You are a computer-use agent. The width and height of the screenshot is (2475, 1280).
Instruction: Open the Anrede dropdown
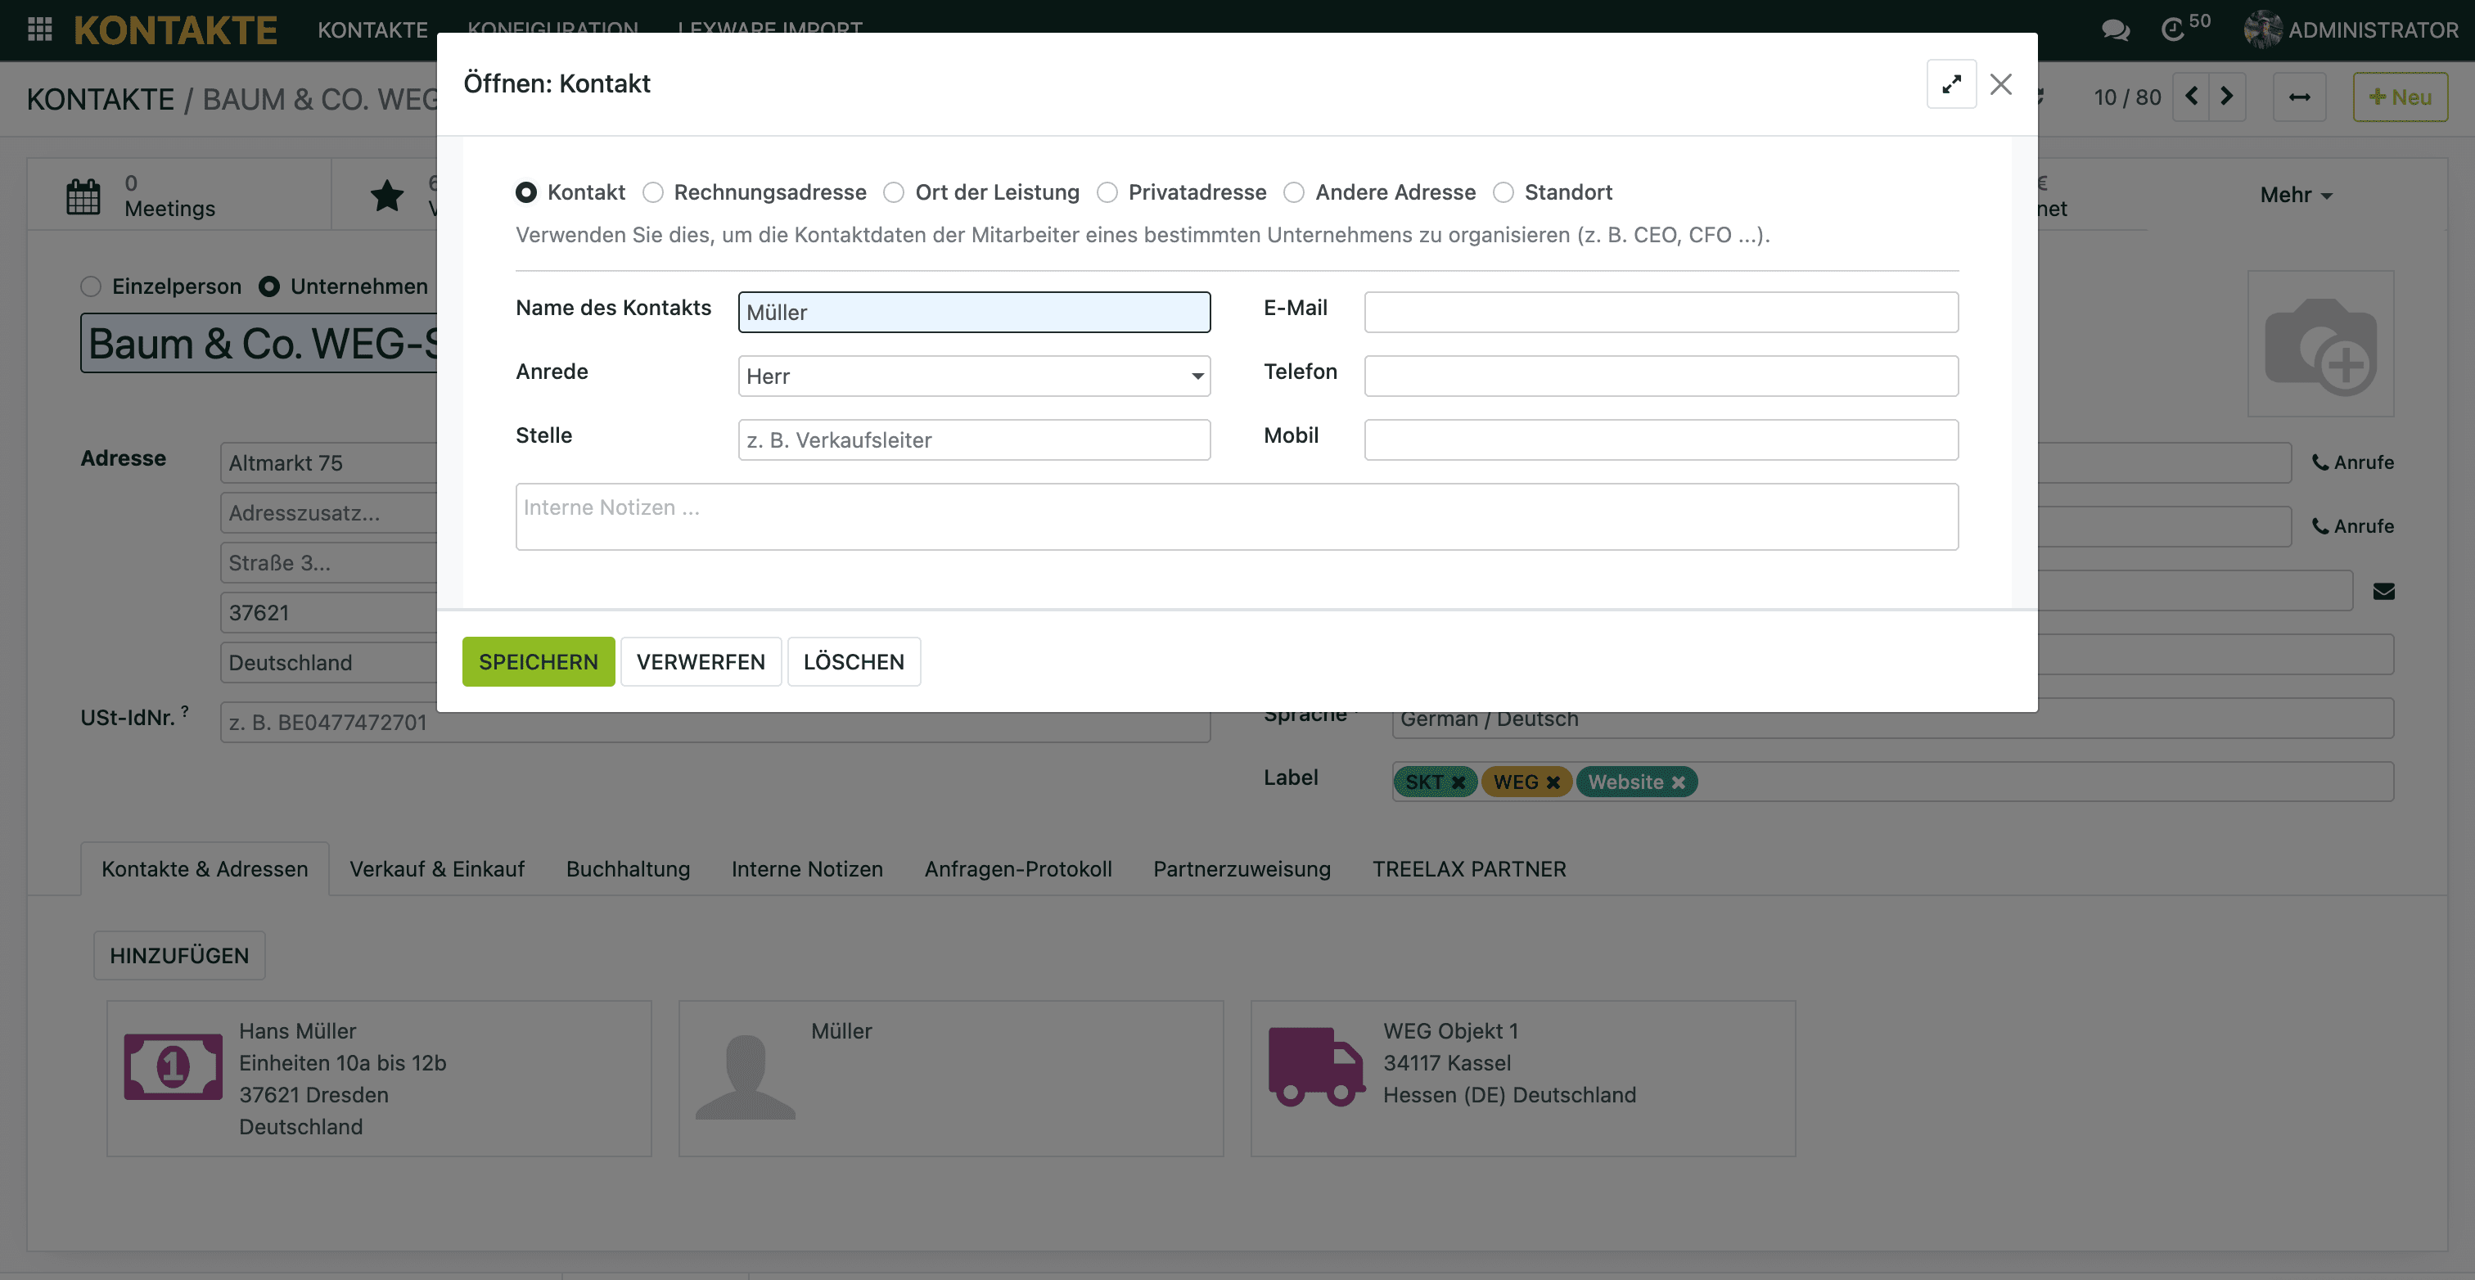973,376
